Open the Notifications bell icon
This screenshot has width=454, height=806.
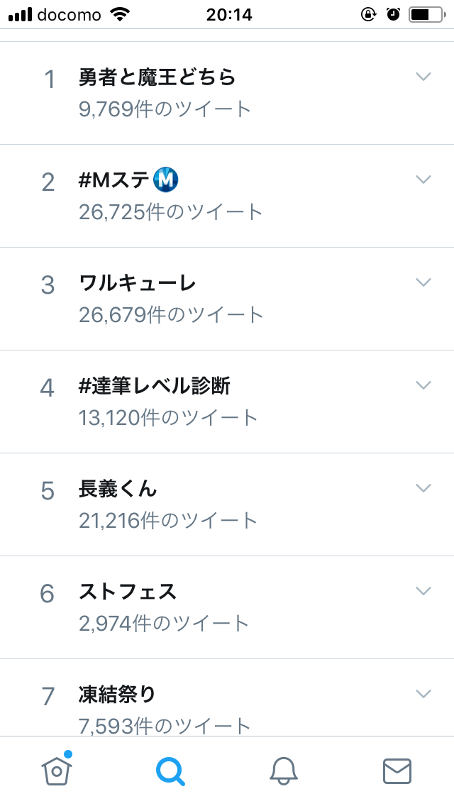tap(284, 771)
